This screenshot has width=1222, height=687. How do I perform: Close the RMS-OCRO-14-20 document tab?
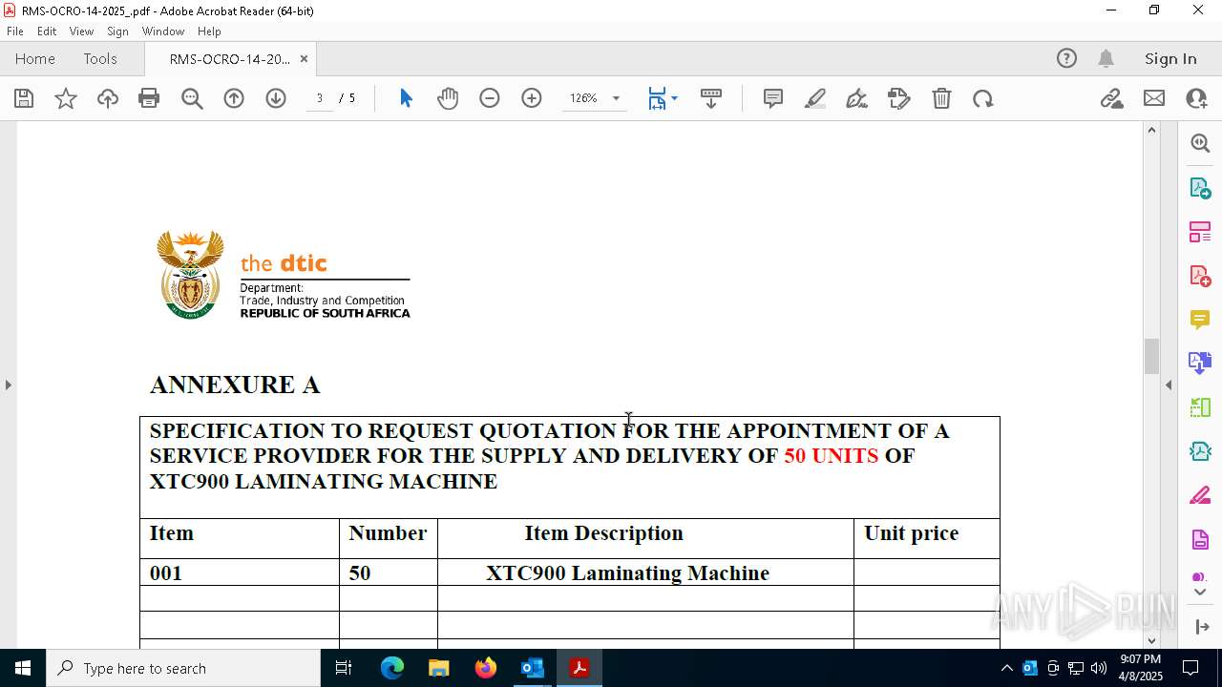[304, 58]
